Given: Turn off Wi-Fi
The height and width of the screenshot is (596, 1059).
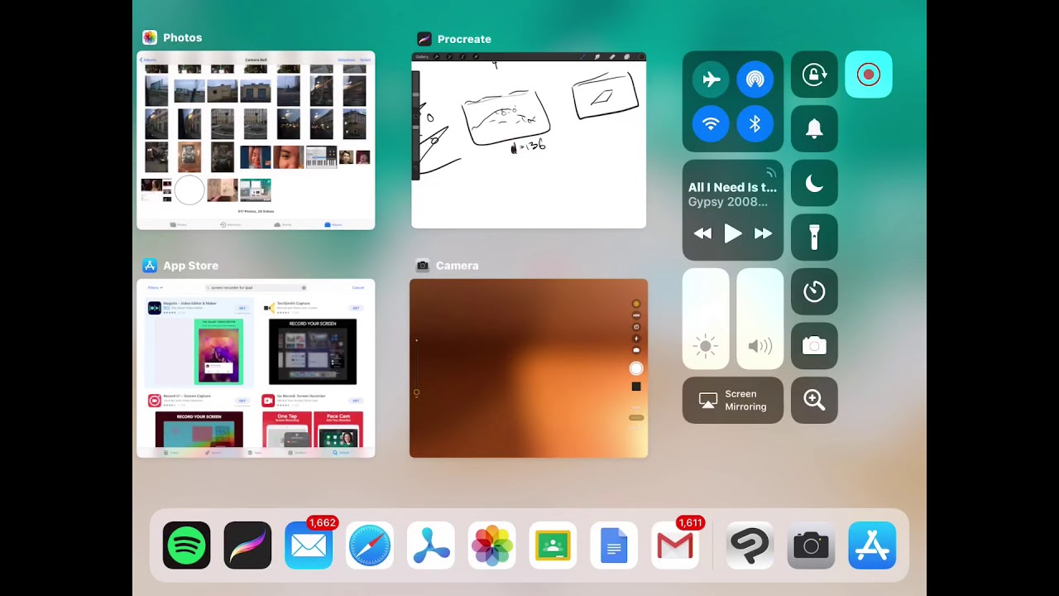Looking at the screenshot, I should [x=711, y=124].
